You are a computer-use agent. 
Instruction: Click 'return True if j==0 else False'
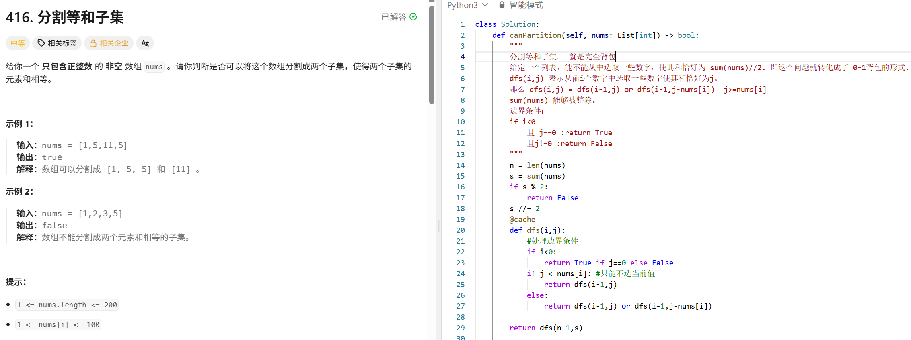click(x=609, y=263)
